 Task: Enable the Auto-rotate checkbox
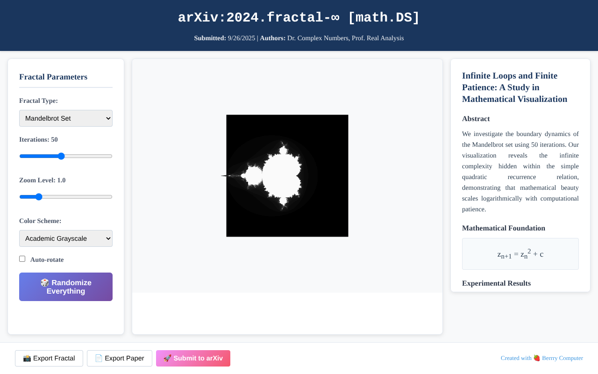pyautogui.click(x=22, y=259)
